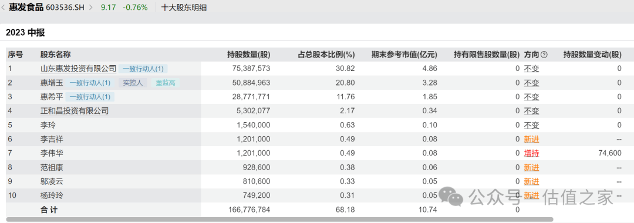Sort by 占总股本比例(%) column header

(326, 55)
